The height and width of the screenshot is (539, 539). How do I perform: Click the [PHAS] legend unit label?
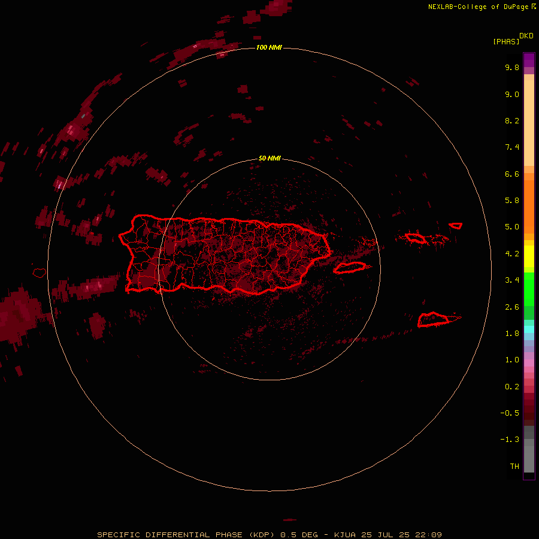(506, 42)
